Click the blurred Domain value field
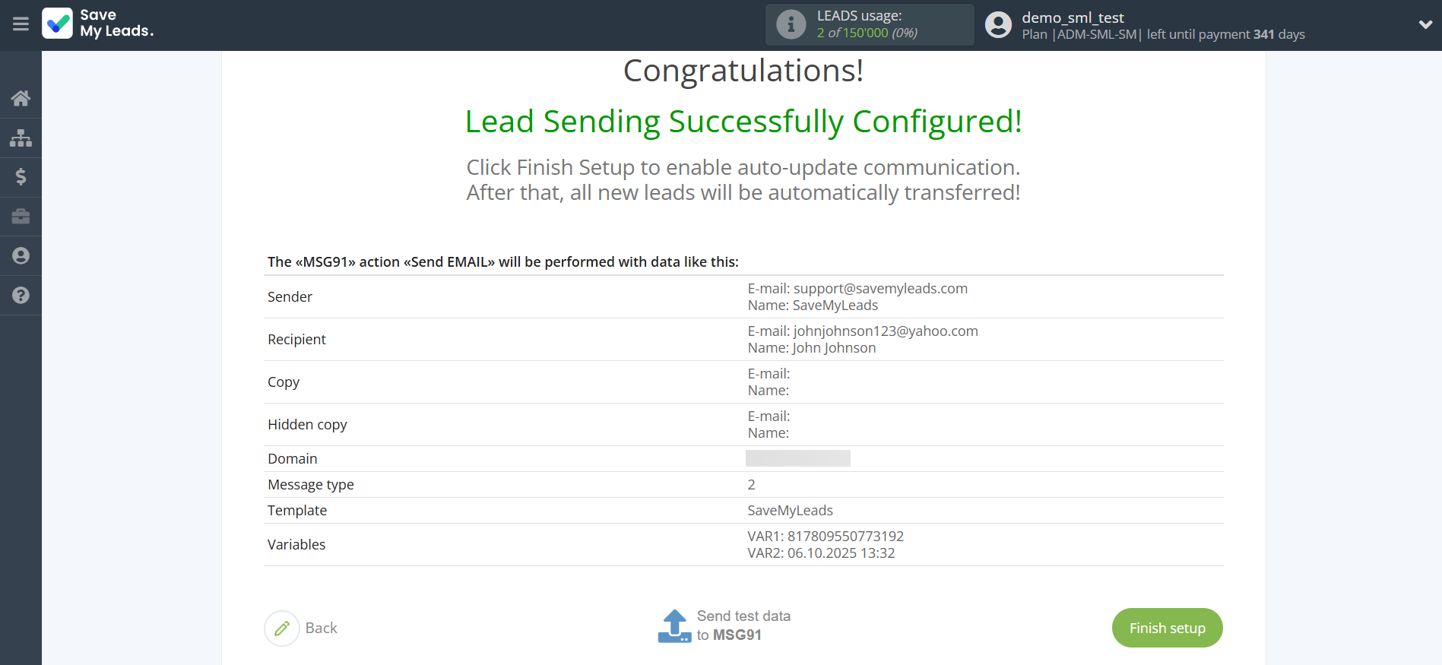 (798, 458)
